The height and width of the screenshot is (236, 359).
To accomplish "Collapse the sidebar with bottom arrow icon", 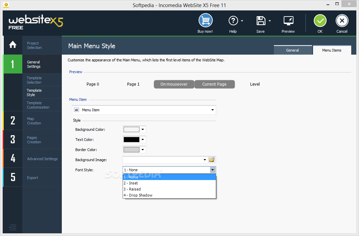I will (12, 227).
